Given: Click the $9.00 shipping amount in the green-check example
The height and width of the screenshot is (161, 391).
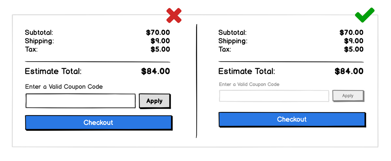Looking at the screenshot, I should pyautogui.click(x=354, y=41).
